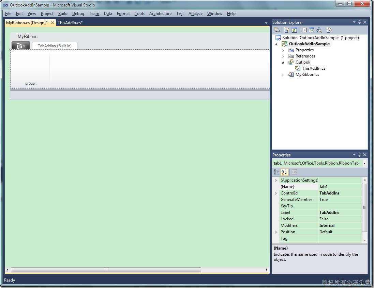Select the group1 ribbon group

pyautogui.click(x=31, y=83)
